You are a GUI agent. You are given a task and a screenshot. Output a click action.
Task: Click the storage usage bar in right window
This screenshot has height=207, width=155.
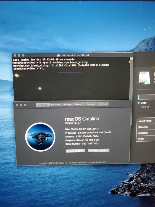click(x=146, y=97)
